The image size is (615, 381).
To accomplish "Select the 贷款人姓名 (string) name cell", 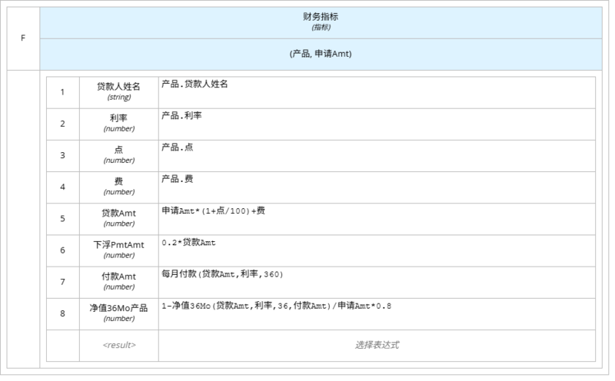I will (118, 91).
